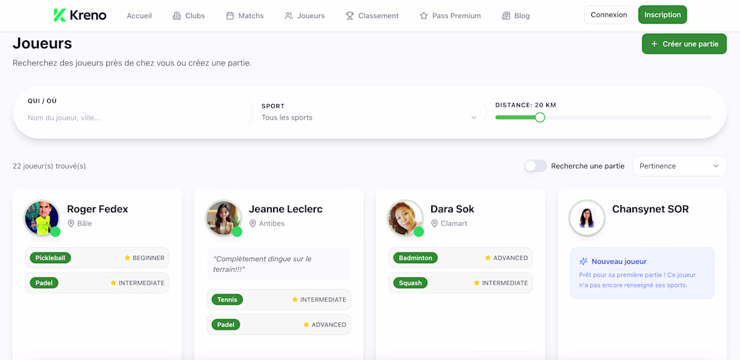
Task: Click the Inscription button
Action: (x=663, y=15)
